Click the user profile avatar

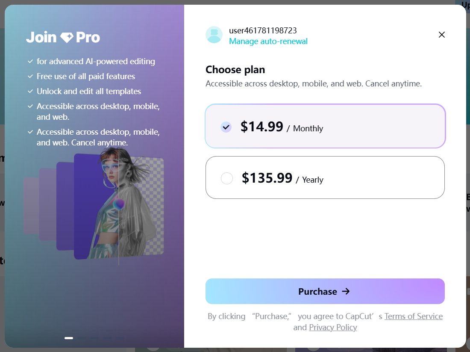click(x=214, y=35)
